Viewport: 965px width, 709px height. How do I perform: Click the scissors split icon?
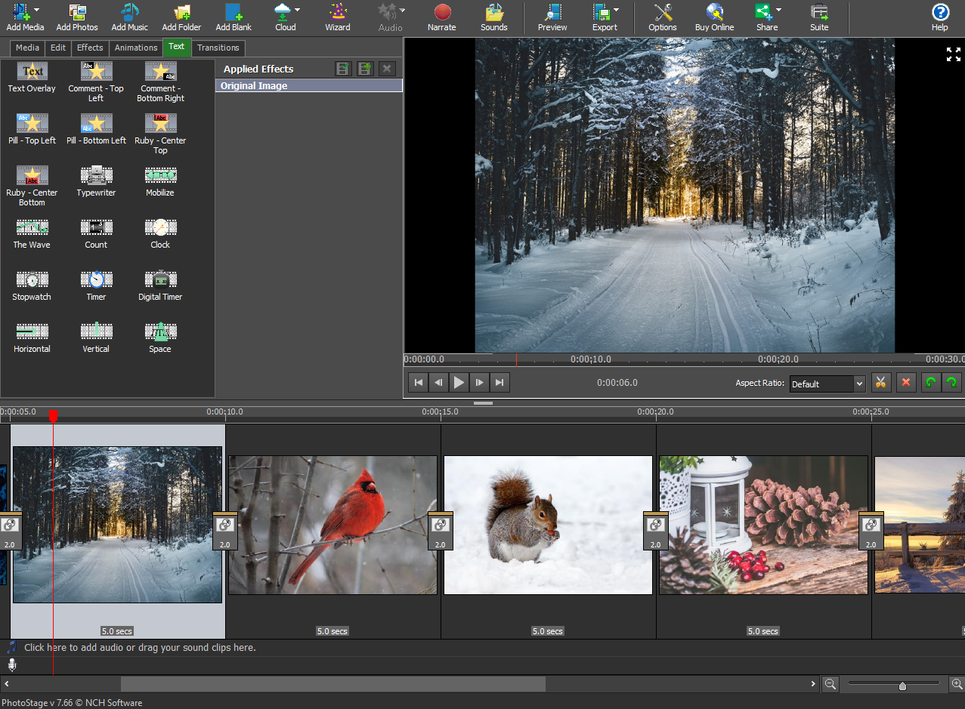(x=880, y=383)
